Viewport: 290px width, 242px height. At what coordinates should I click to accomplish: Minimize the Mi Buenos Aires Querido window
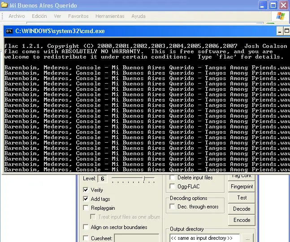pyautogui.click(x=263, y=5)
